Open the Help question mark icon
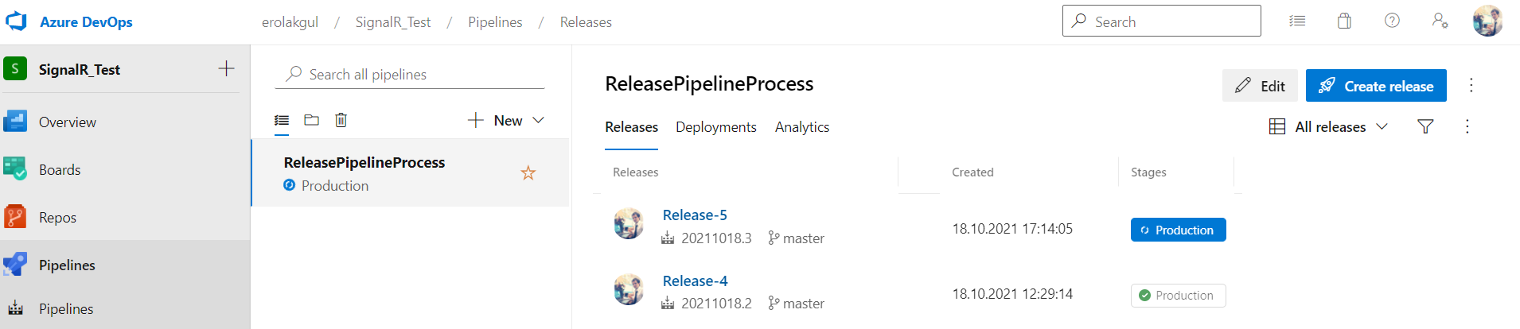The image size is (1520, 329). pos(1392,21)
